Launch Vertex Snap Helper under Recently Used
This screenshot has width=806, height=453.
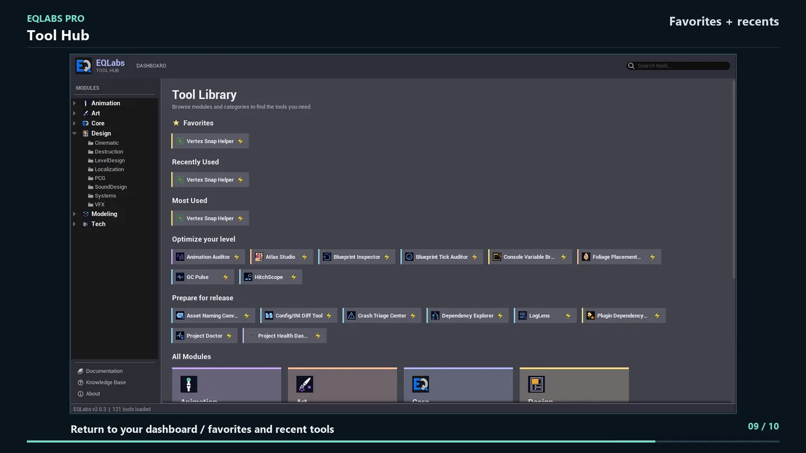click(210, 180)
